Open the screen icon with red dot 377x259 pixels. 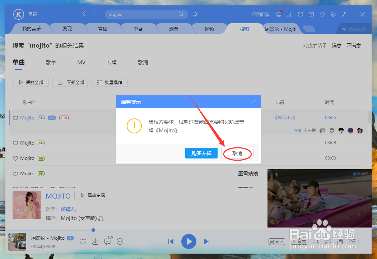(279, 14)
